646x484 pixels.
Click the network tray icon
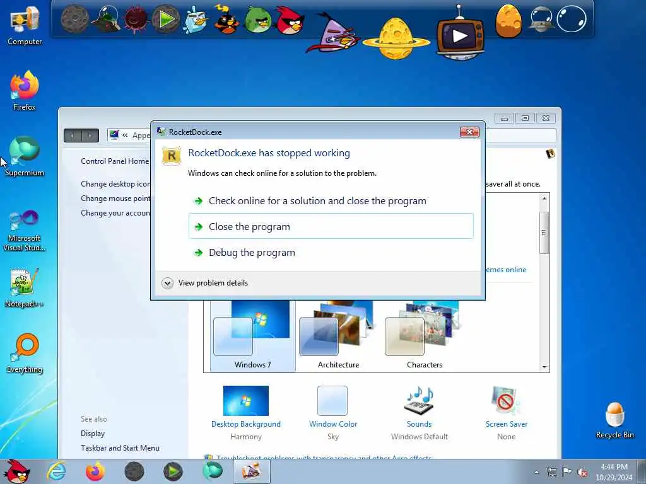pyautogui.click(x=551, y=472)
